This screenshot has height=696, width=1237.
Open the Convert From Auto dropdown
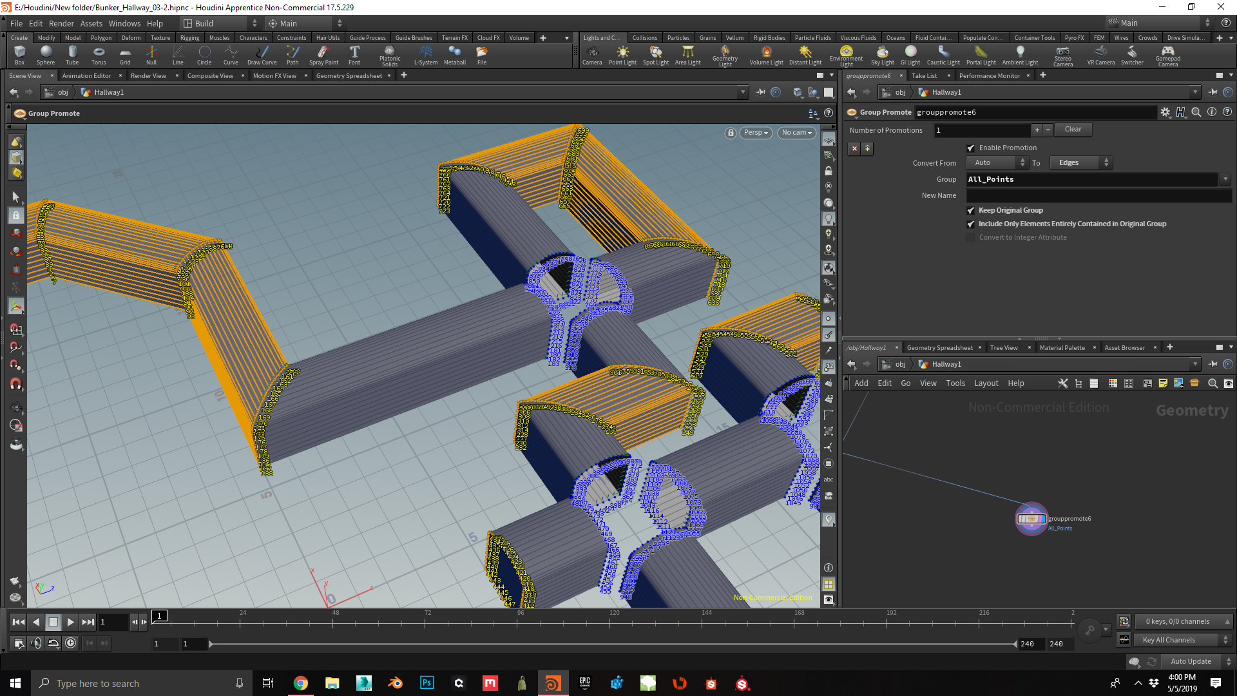[997, 163]
